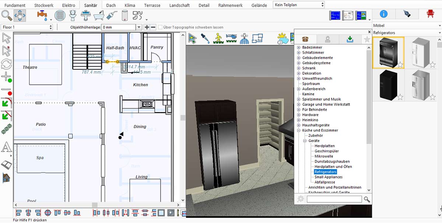Collapse the Geräte tree node

coord(305,141)
